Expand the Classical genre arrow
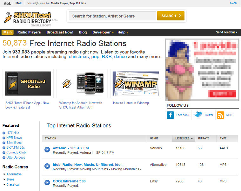The image size is (241, 191). coord(4,184)
